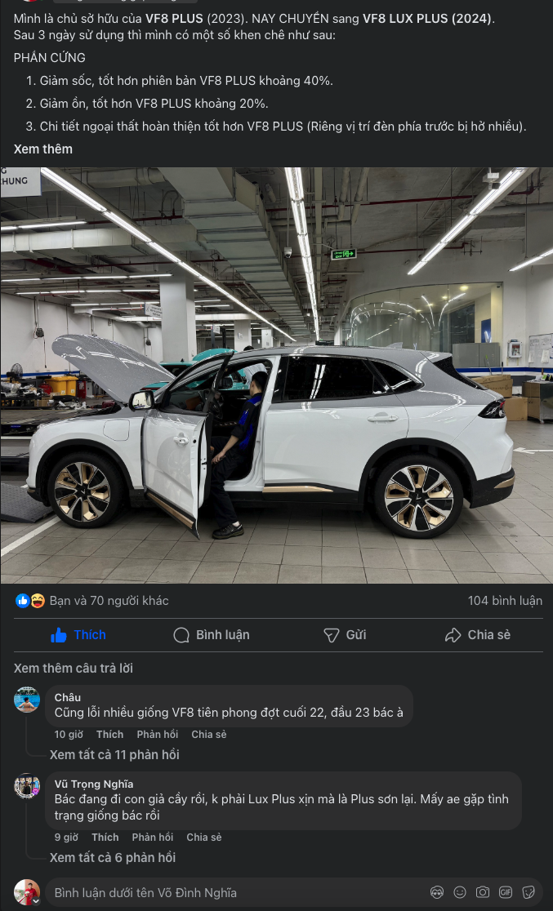The width and height of the screenshot is (553, 911).
Task: Expand post text with Xem thêm
Action: (x=43, y=149)
